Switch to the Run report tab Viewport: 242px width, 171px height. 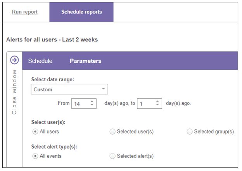[25, 12]
